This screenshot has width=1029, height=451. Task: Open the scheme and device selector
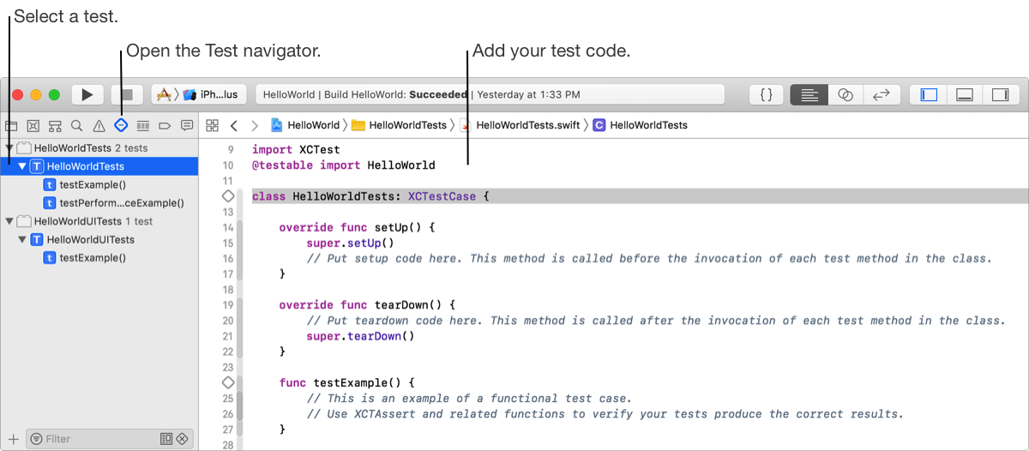[x=199, y=94]
